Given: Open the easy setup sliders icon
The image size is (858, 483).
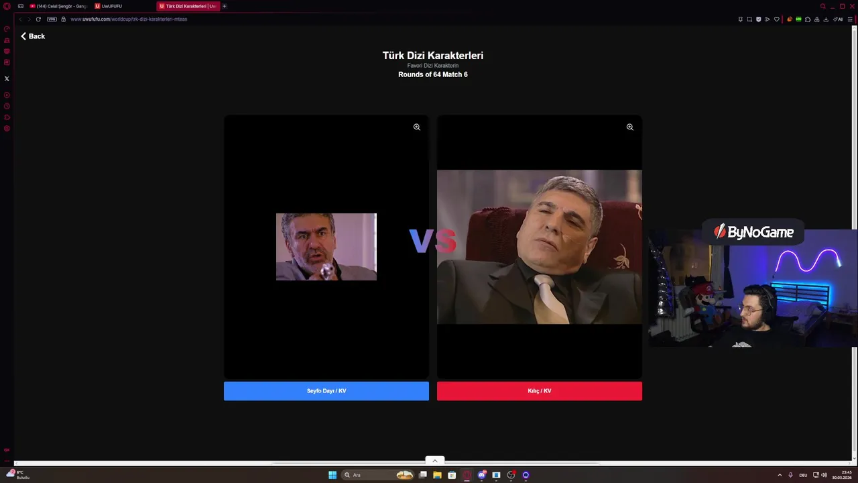Looking at the screenshot, I should coord(850,19).
